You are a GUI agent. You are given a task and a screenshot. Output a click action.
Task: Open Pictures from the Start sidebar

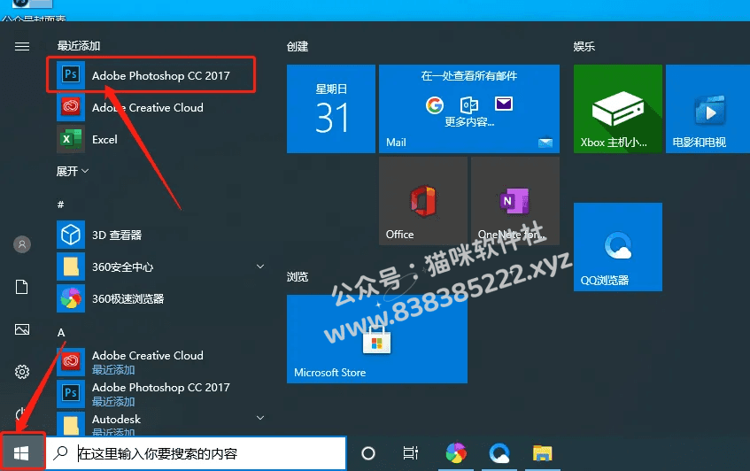point(22,329)
